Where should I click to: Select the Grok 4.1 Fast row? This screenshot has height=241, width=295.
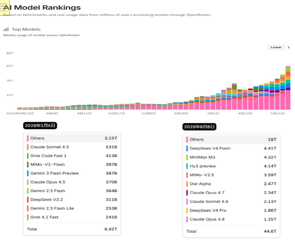tap(72, 217)
